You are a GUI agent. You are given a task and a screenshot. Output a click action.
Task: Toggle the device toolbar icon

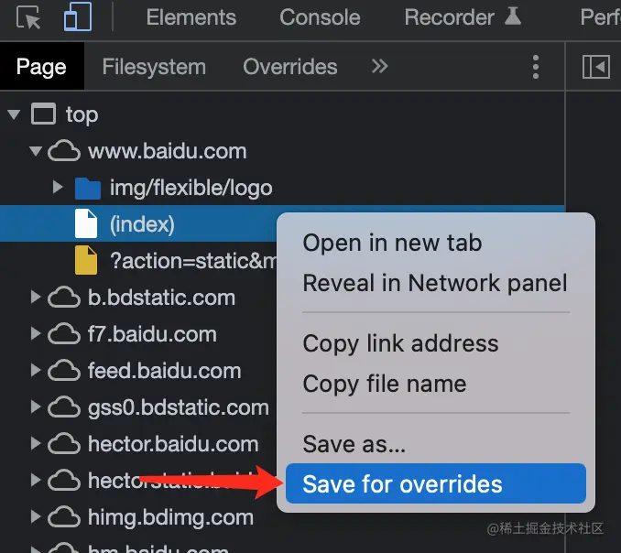pos(78,17)
